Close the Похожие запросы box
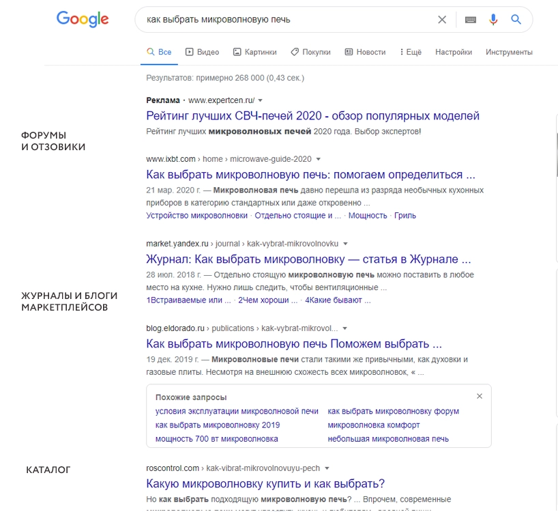This screenshot has width=558, height=512. tap(480, 396)
